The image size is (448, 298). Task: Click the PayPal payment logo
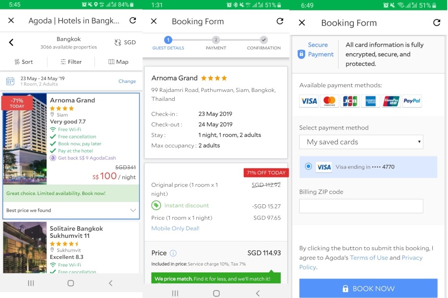coord(412,101)
